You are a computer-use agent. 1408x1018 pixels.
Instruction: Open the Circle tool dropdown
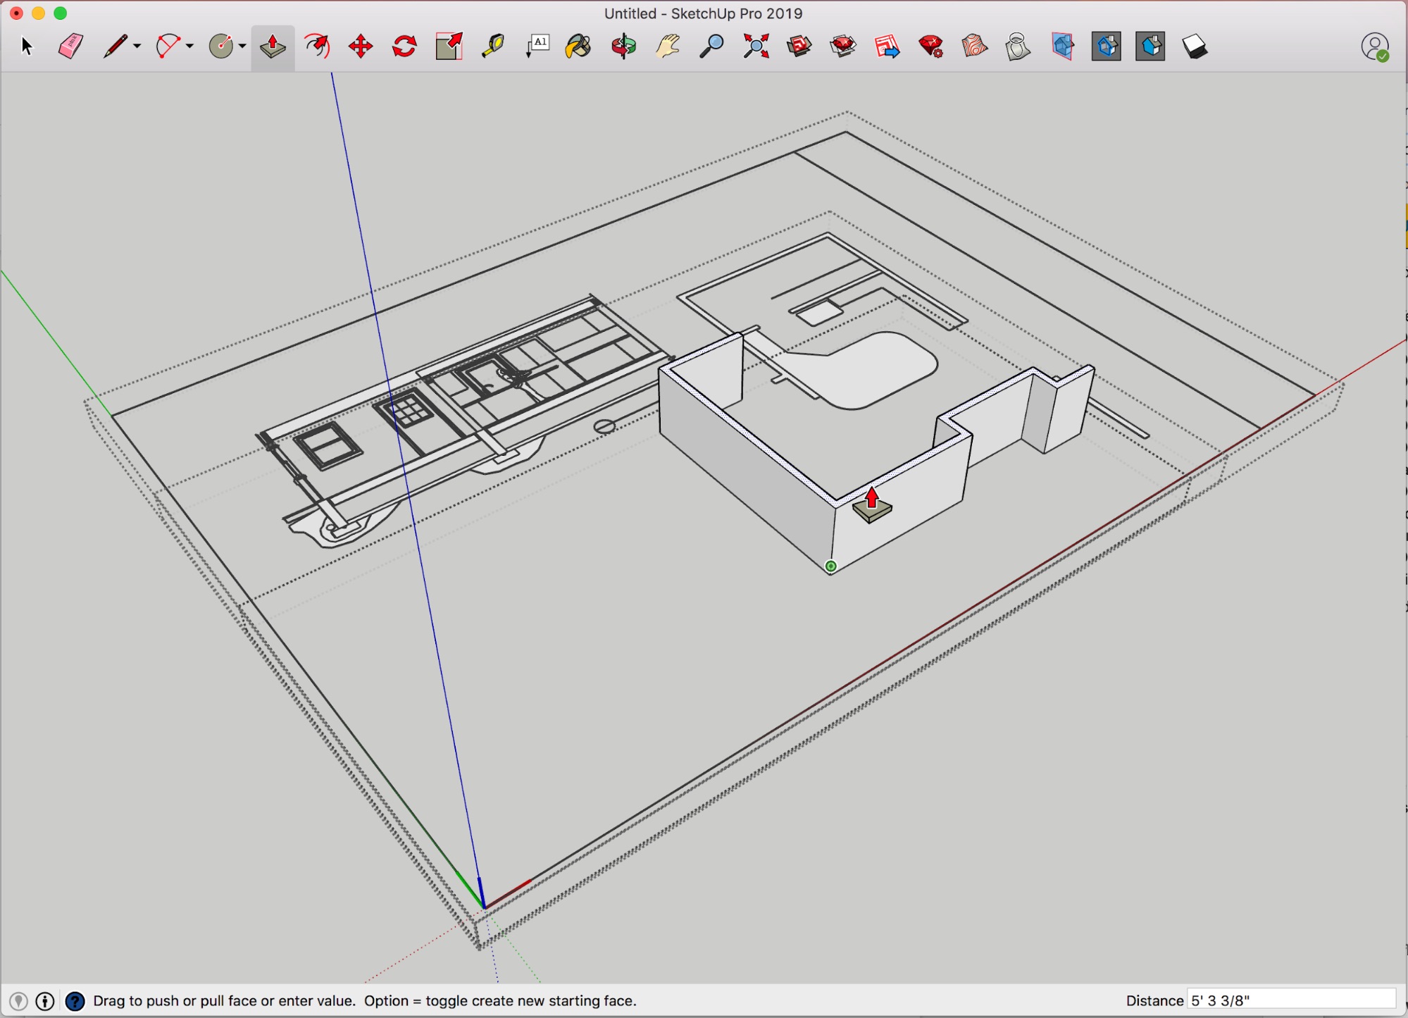click(241, 48)
